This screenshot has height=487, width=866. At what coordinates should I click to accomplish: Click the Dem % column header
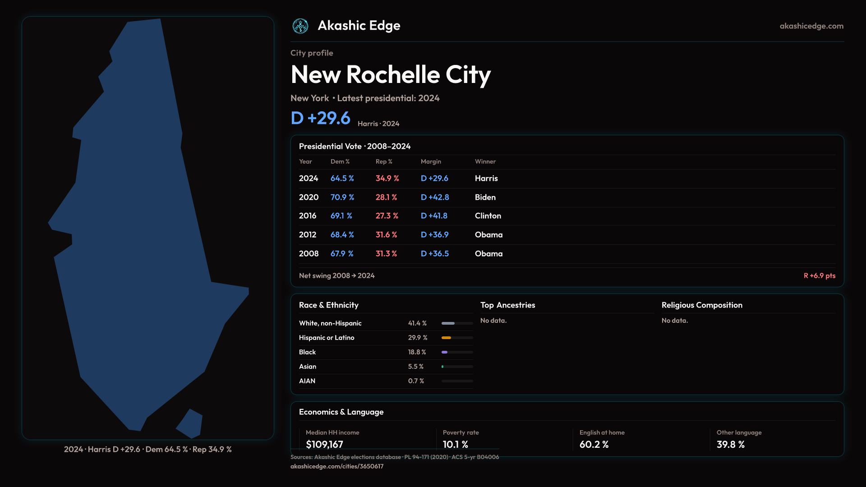pos(340,161)
